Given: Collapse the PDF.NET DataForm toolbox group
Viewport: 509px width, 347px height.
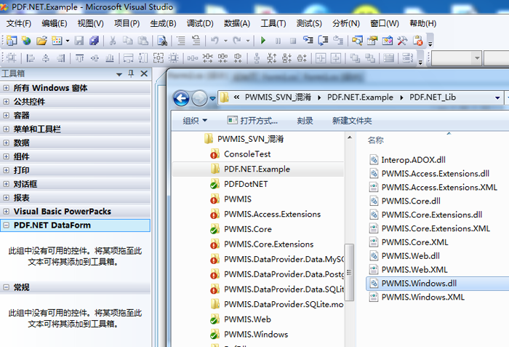Looking at the screenshot, I should pyautogui.click(x=7, y=226).
